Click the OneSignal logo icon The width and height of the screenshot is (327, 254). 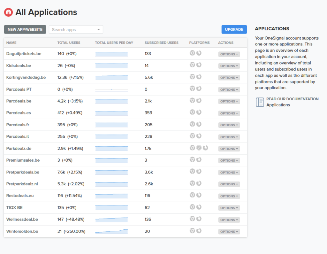pos(8,12)
